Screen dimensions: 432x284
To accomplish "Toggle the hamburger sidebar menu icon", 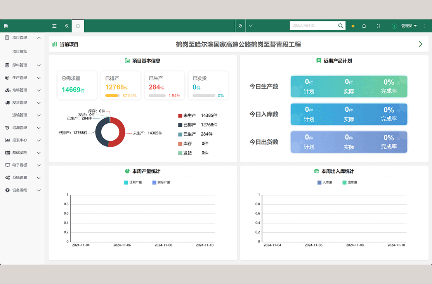I will tap(54, 26).
